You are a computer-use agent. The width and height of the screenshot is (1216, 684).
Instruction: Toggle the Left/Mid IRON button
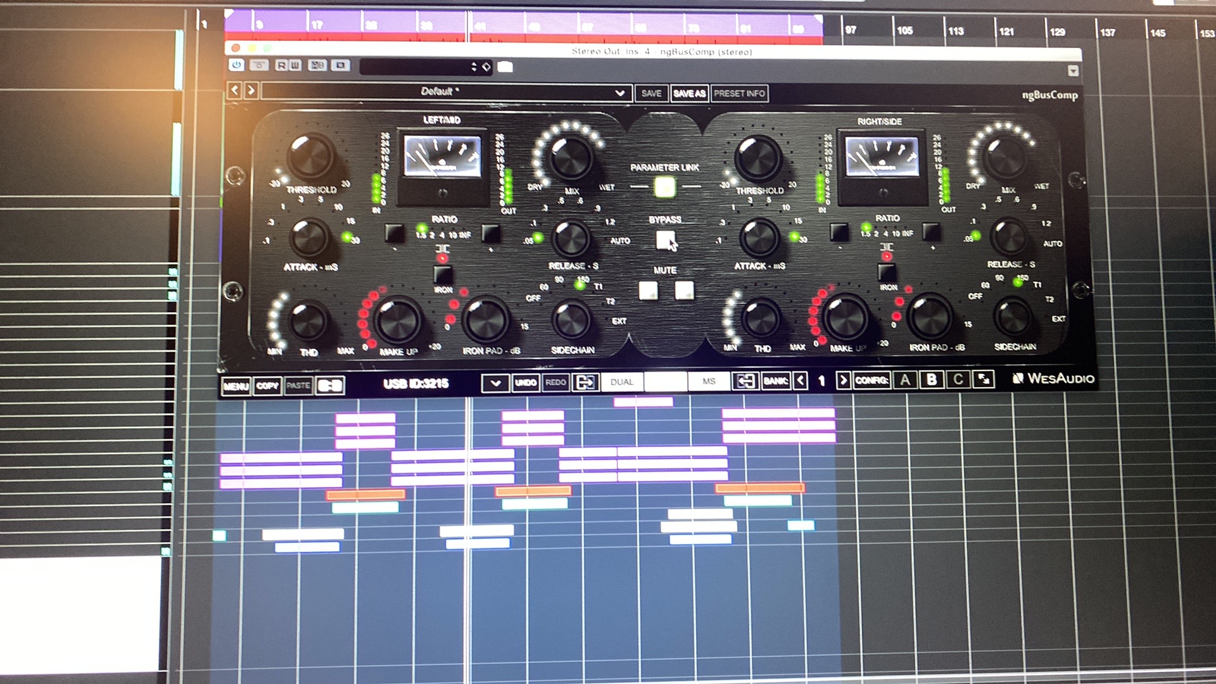click(443, 275)
